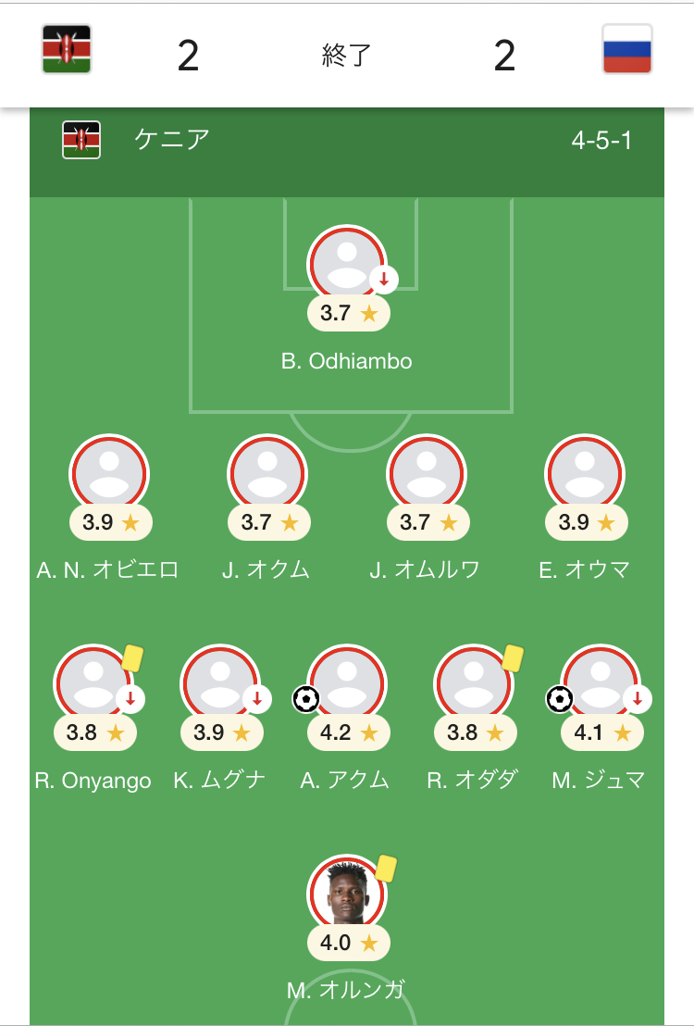Click the goal ball icon beside A. アクム
The height and width of the screenshot is (1026, 694).
[x=305, y=699]
